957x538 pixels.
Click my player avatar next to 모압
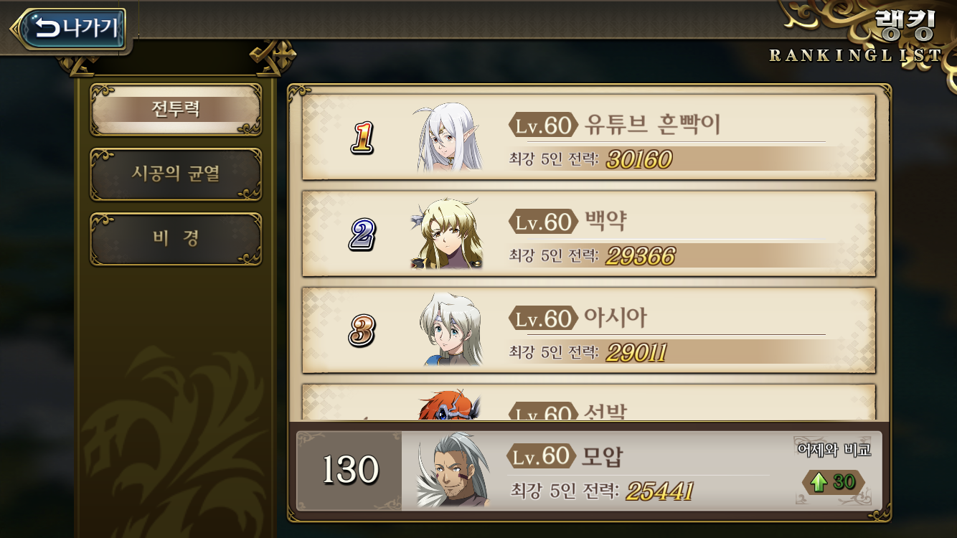[x=452, y=469]
